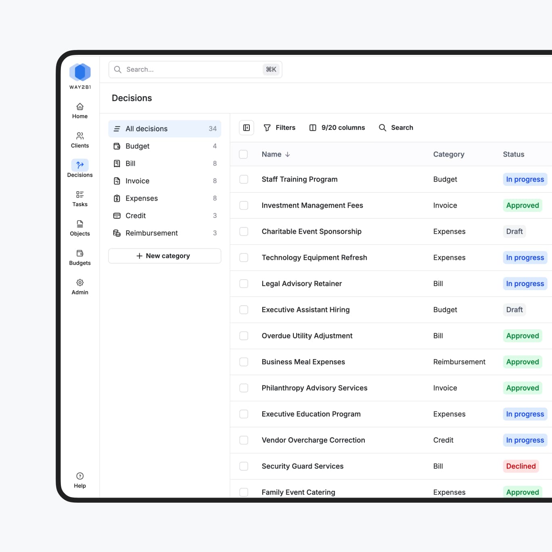Screen dimensions: 552x552
Task: Click the New category button
Action: tap(164, 255)
